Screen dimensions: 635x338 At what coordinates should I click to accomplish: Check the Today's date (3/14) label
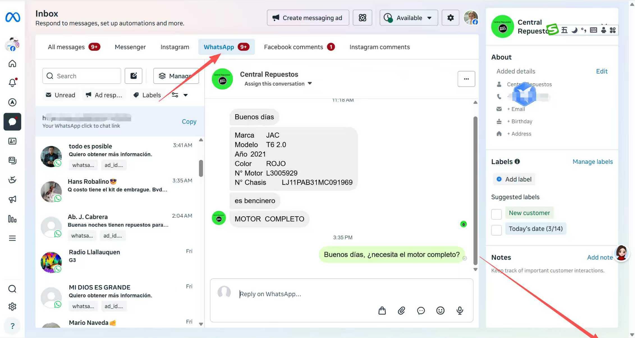(496, 230)
